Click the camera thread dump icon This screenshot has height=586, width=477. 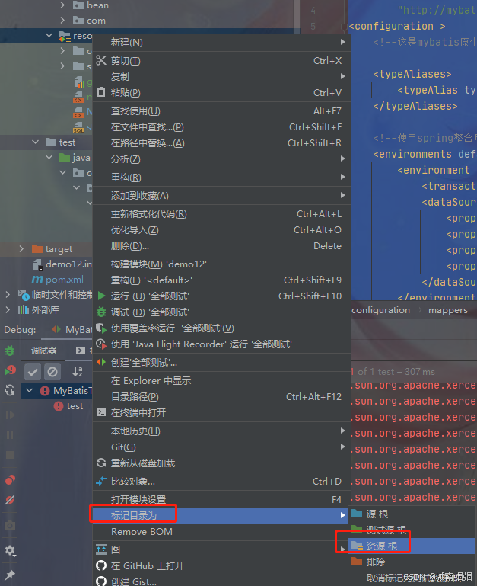pyautogui.click(x=10, y=525)
